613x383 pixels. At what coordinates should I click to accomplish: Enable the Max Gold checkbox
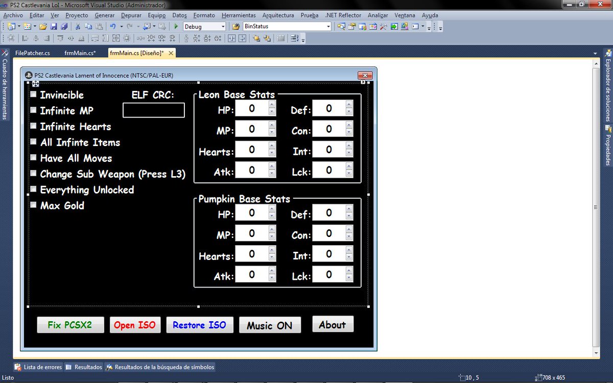pyautogui.click(x=33, y=205)
